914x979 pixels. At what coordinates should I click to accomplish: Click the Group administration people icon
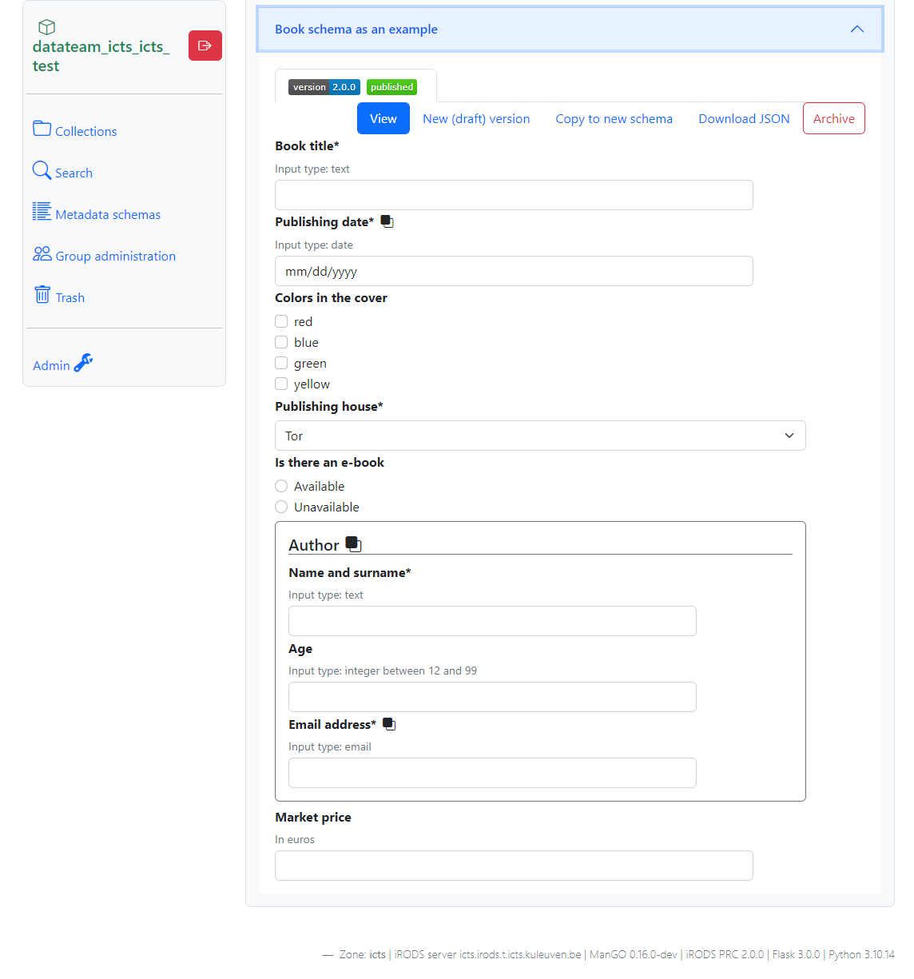click(42, 253)
